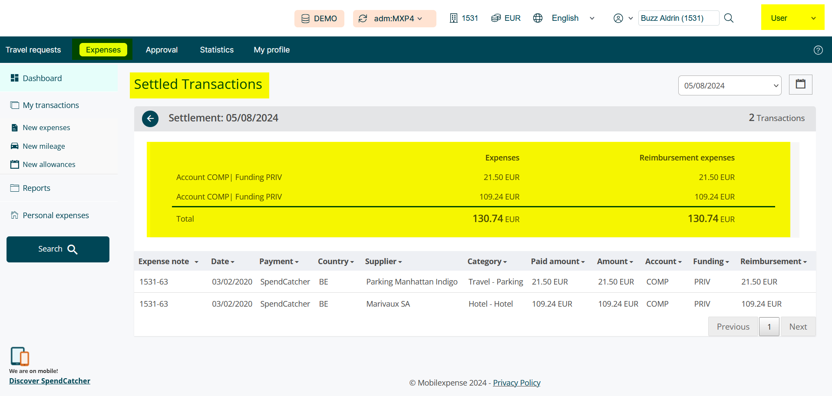Open the settlement date dropdown
832x396 pixels.
tap(730, 85)
